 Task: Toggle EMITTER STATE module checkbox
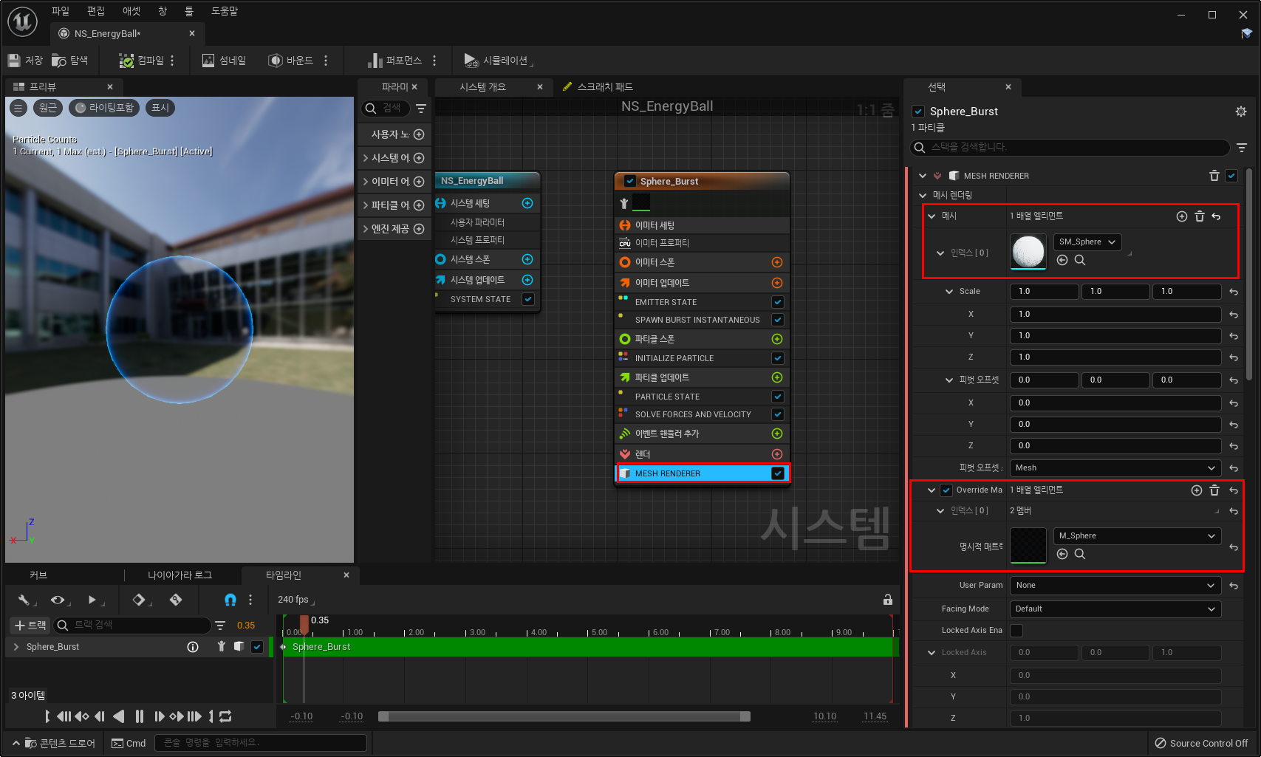pos(778,302)
